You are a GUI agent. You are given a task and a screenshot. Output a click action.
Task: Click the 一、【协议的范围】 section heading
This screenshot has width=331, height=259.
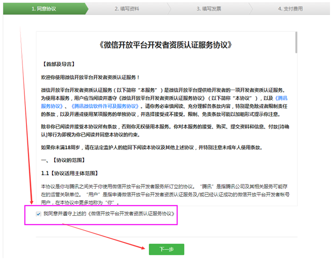[63, 160]
